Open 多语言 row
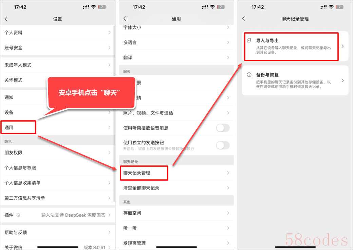This screenshot has width=353, height=250. pos(176,42)
